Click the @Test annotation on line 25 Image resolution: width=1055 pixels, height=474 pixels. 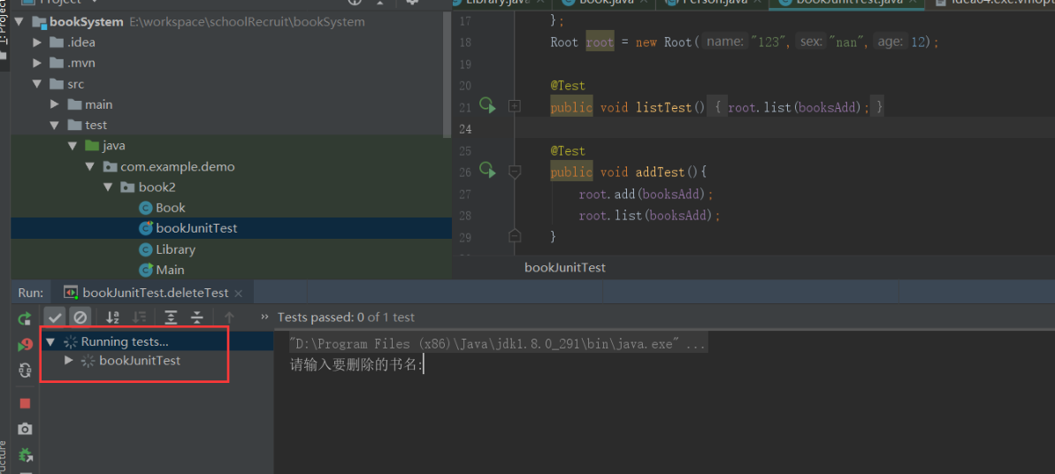568,151
